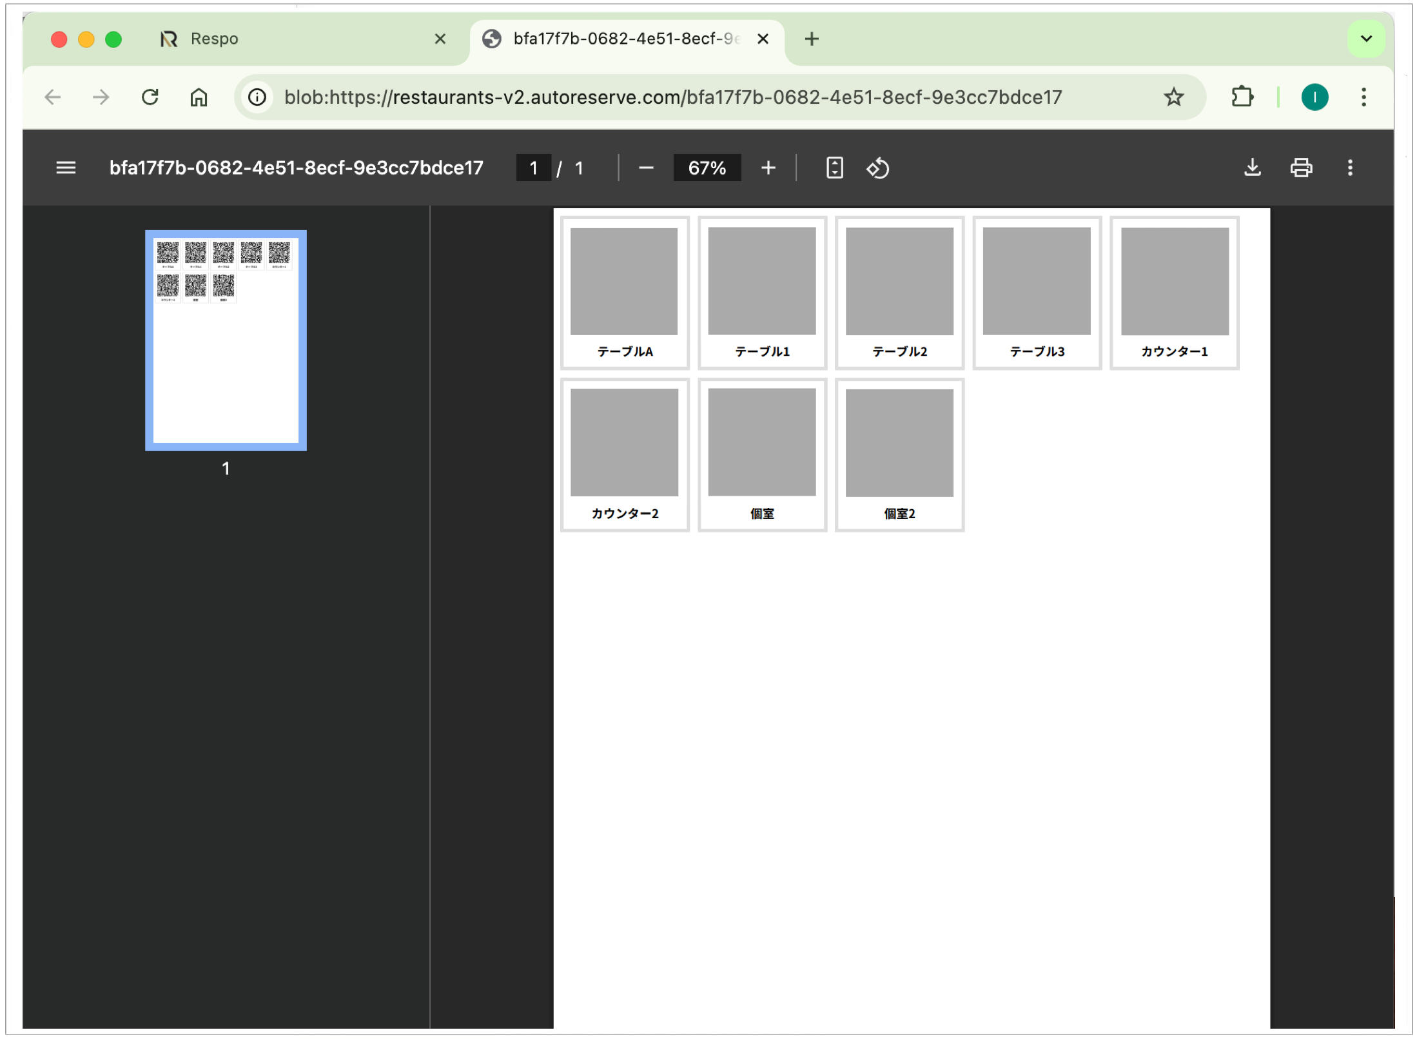Click the カウンター1 label text
Image resolution: width=1417 pixels, height=1039 pixels.
click(1174, 352)
